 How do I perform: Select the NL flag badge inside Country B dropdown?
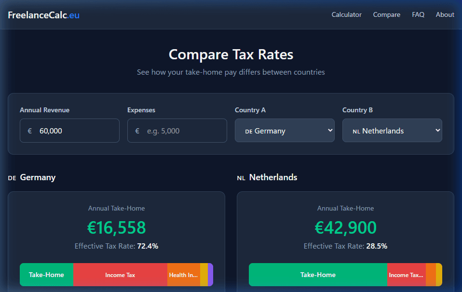355,130
